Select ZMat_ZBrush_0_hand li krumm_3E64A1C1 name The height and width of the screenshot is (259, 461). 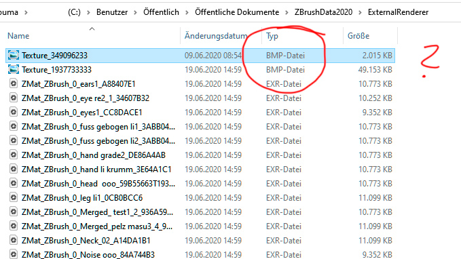(96, 169)
